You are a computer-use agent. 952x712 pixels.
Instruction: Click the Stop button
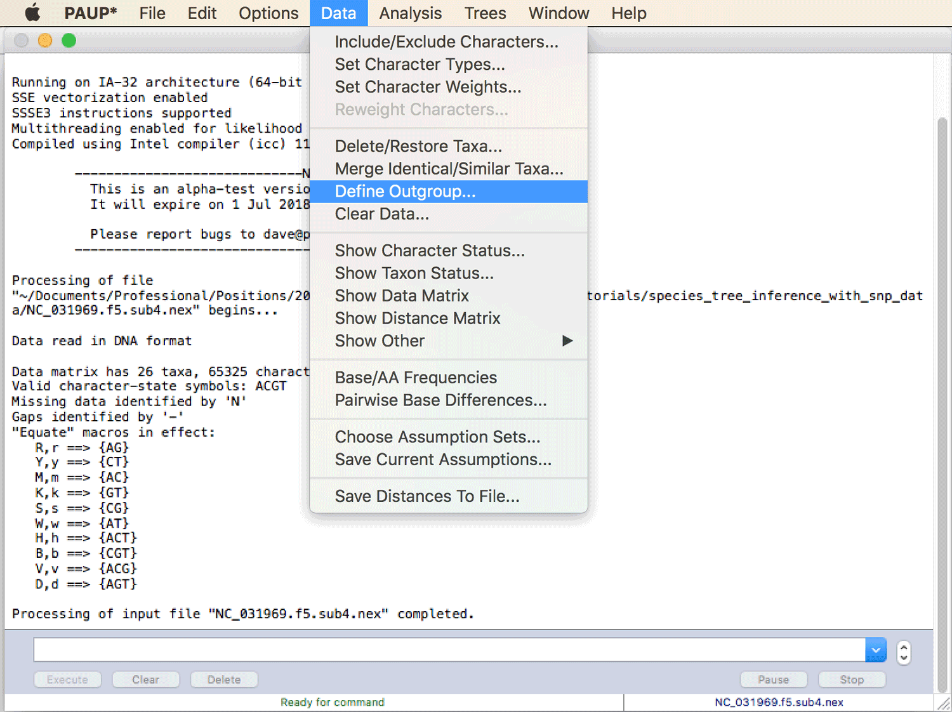(x=852, y=680)
